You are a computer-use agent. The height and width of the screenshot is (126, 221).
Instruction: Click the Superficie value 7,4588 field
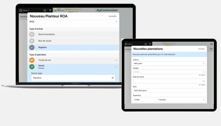145,100
